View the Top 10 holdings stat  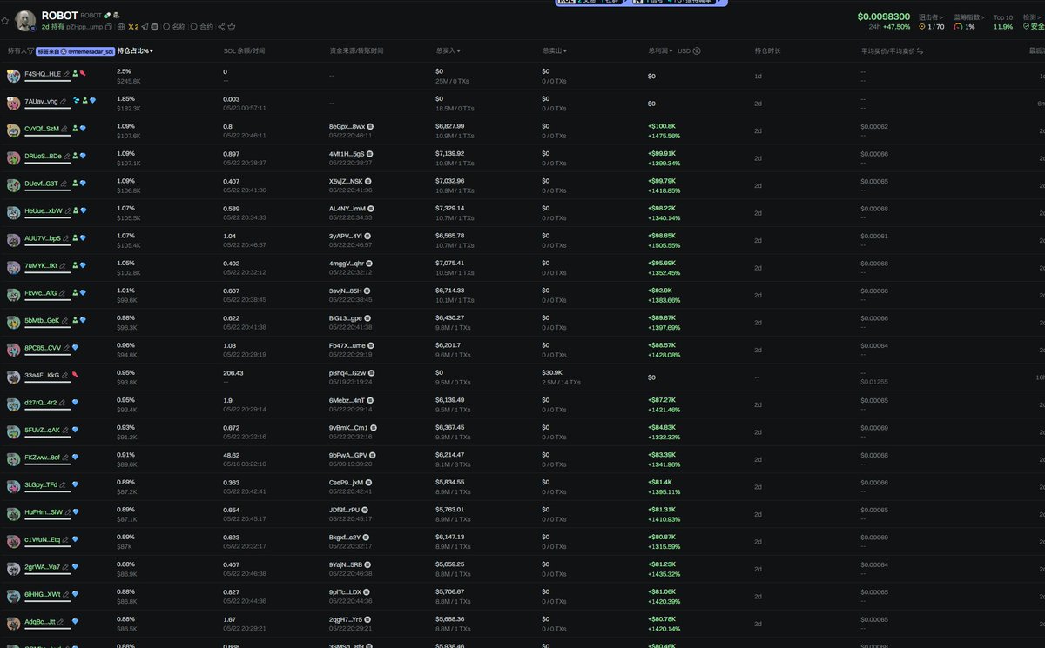tap(1003, 22)
